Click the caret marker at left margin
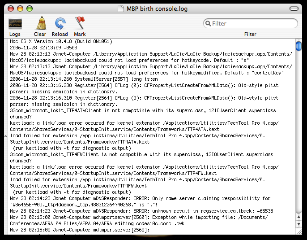 pyautogui.click(x=6, y=136)
